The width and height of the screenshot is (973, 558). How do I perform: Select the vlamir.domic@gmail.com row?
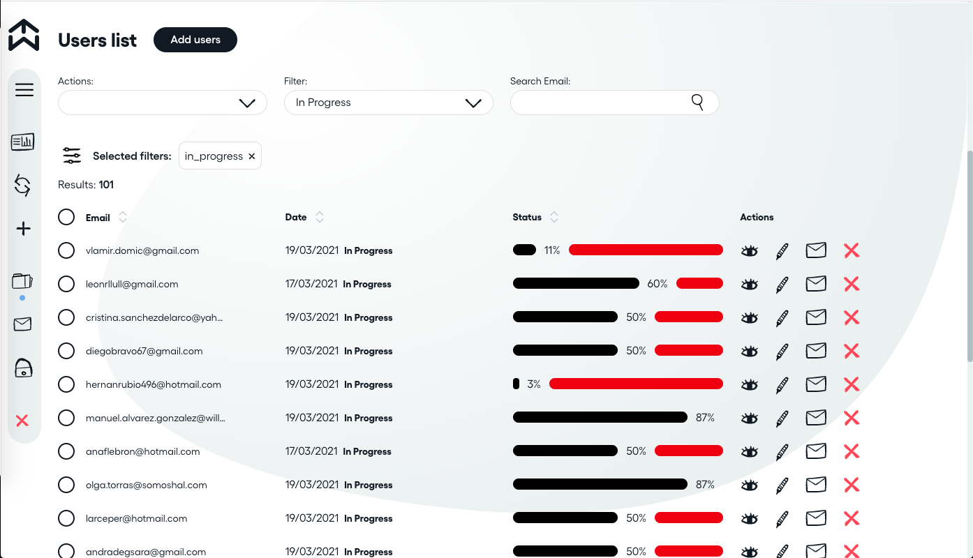pos(66,250)
